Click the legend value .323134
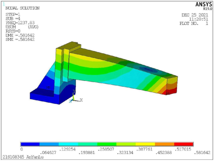Screen dimensions: 214x161 (x=125, y=152)
